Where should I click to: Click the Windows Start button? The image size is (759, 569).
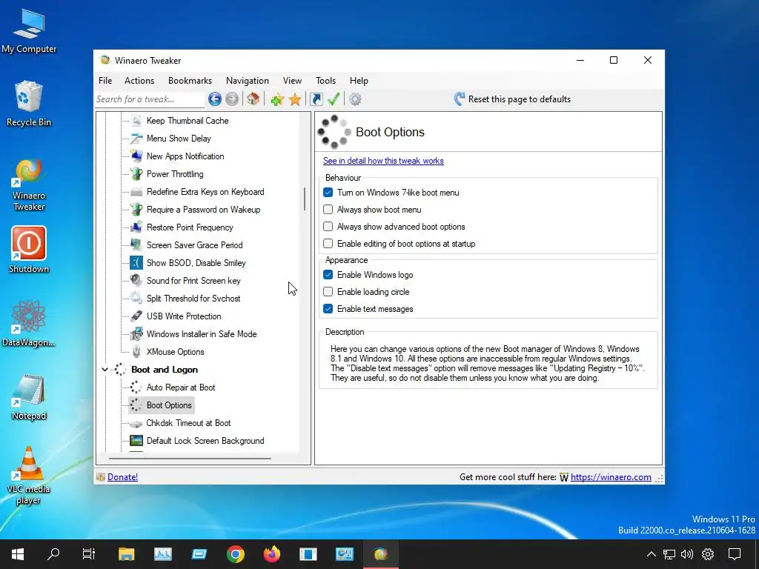coord(18,554)
